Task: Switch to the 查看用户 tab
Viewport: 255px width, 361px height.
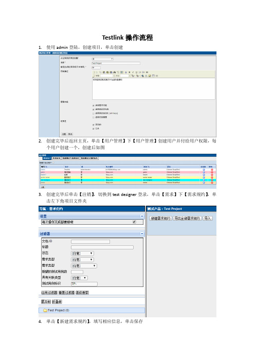Action: tap(47, 158)
